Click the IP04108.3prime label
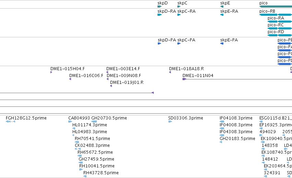 coord(236,118)
